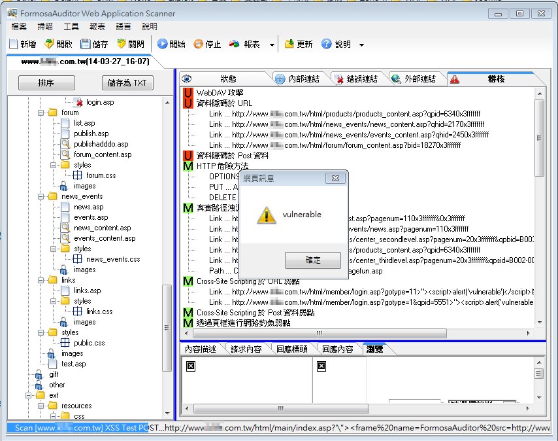Select the red U marker for WebDAV 攻擊
This screenshot has width=558, height=441.
188,93
